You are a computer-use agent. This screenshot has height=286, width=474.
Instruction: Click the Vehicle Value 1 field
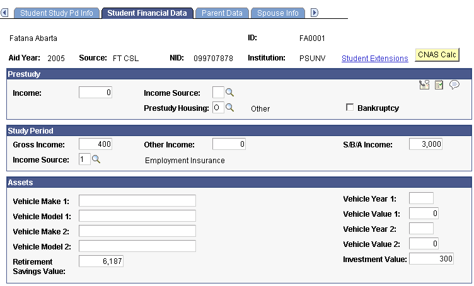click(x=424, y=213)
